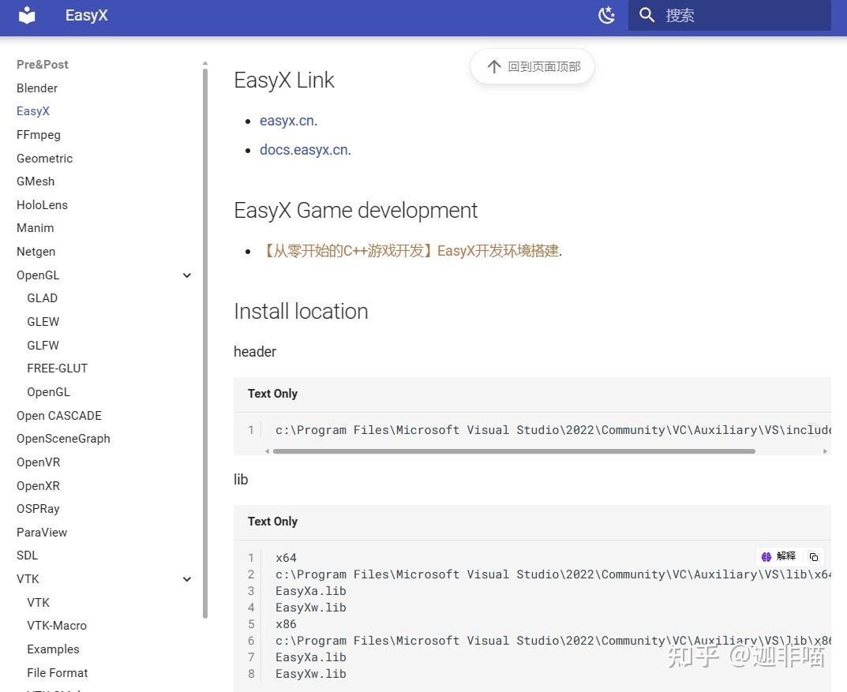Click the x86 line in the lib code block

(286, 624)
